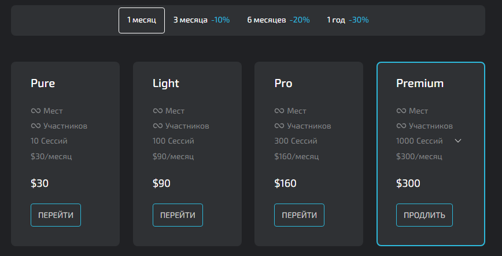Click infinity icon beside Мест in Premium
502x256 pixels.
(401, 111)
